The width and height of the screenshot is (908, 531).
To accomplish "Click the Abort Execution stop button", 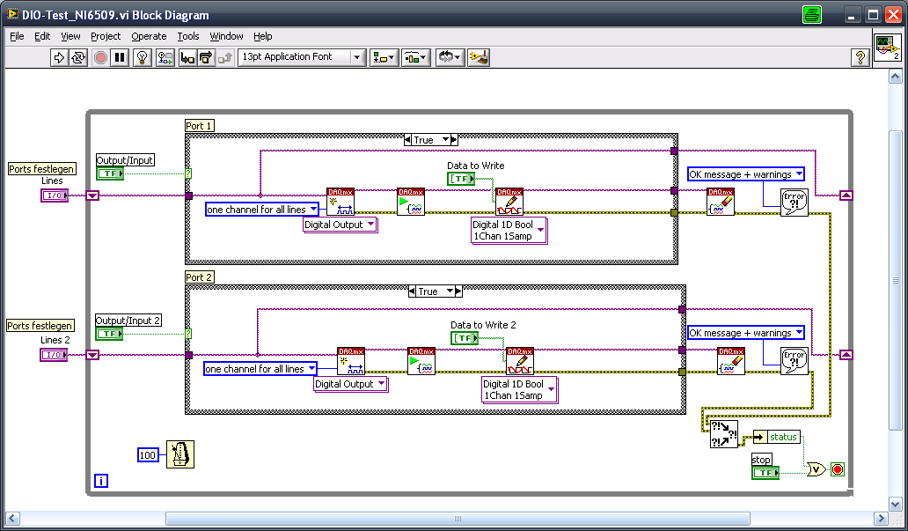I will click(x=100, y=57).
